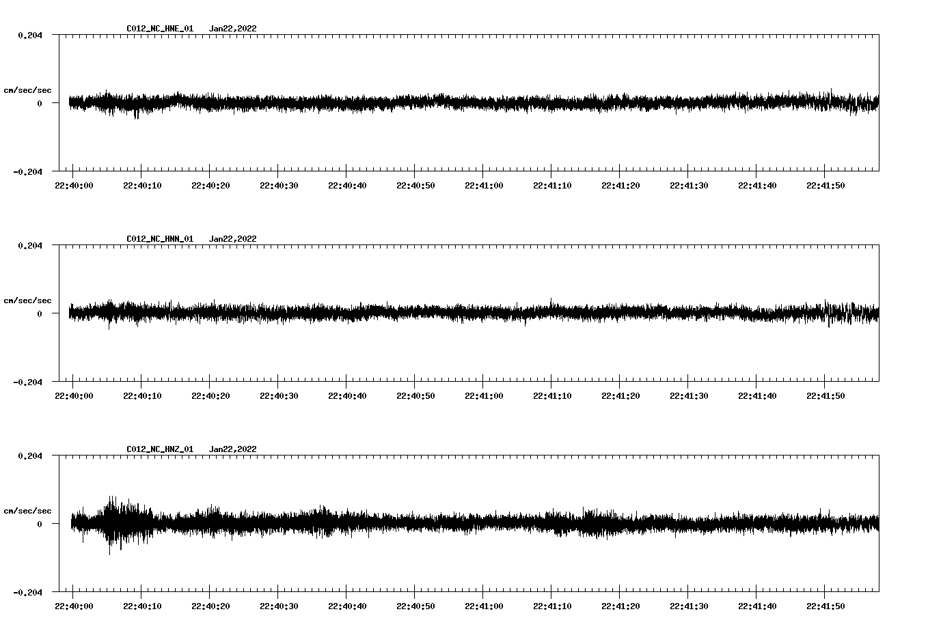Click the 22:40:40 time label on HNZ plot
Screen dimensions: 928x631
tap(347, 606)
